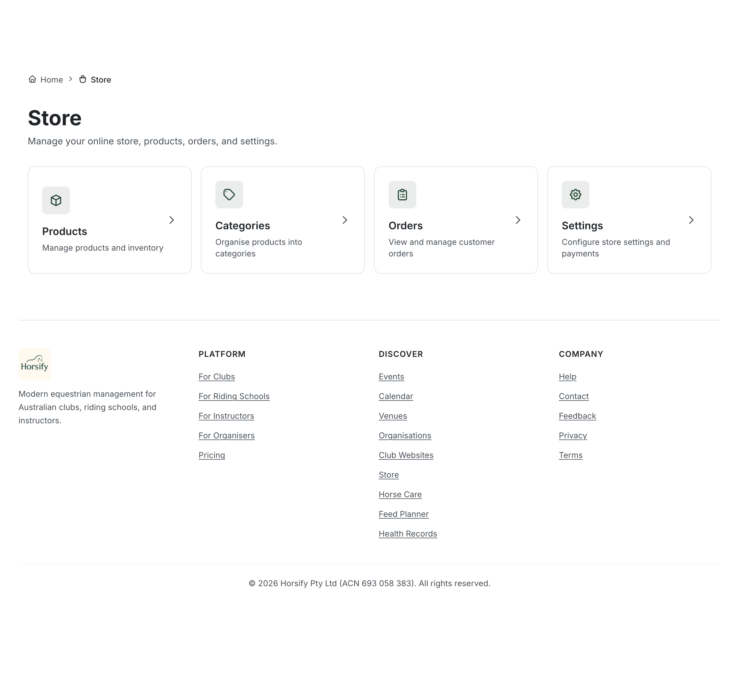Open the Help footer link
The image size is (739, 693).
tap(568, 377)
